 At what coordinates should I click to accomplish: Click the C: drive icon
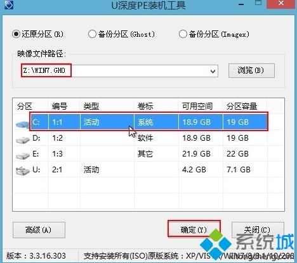click(22, 124)
